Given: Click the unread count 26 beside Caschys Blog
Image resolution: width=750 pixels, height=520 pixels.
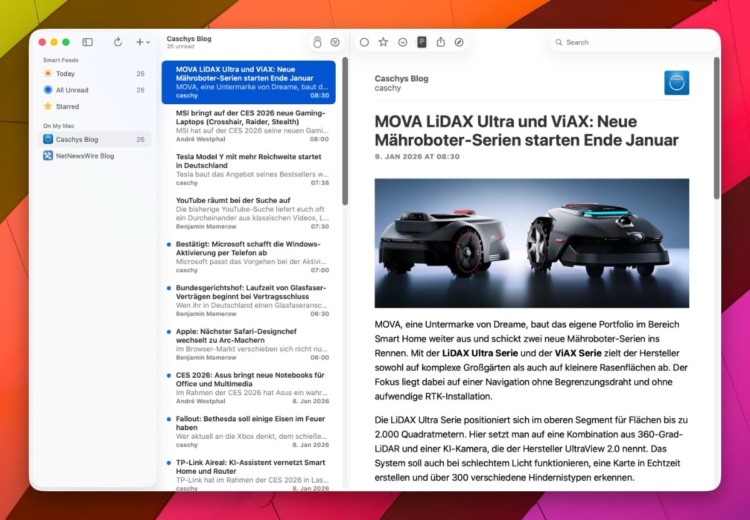Looking at the screenshot, I should 141,139.
